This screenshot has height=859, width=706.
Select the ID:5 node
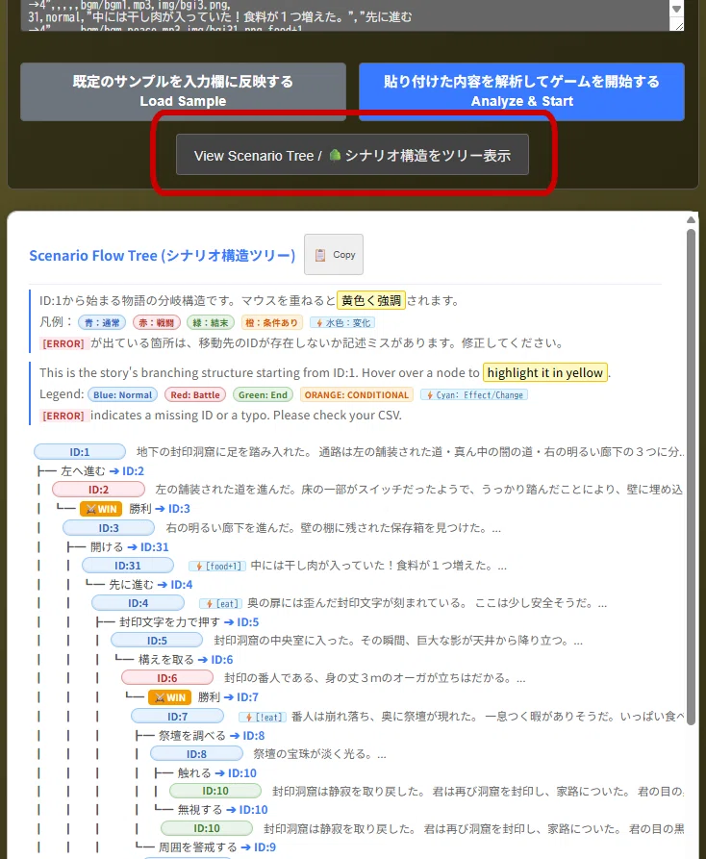point(157,641)
